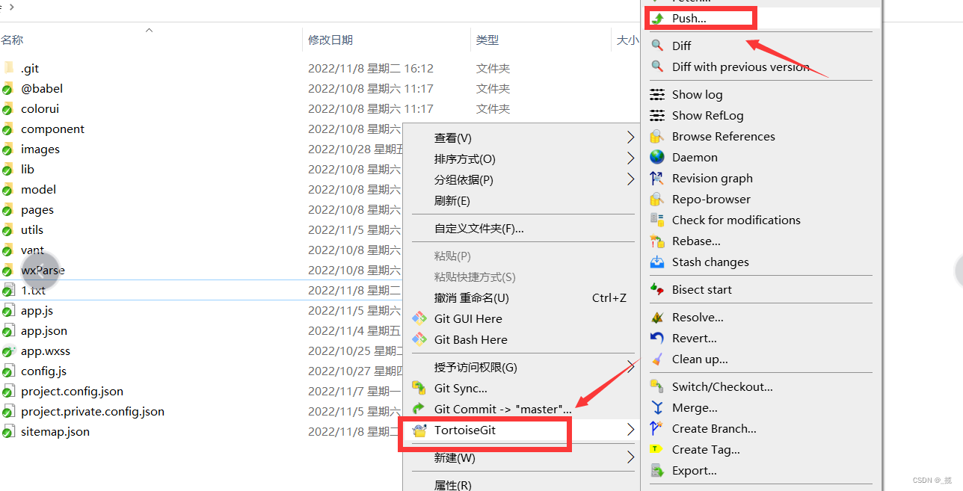Click the green Push arrow icon

(x=657, y=18)
